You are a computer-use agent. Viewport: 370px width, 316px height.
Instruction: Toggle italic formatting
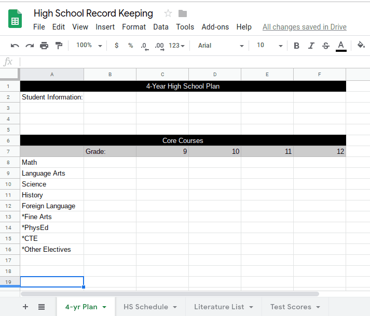click(x=311, y=46)
